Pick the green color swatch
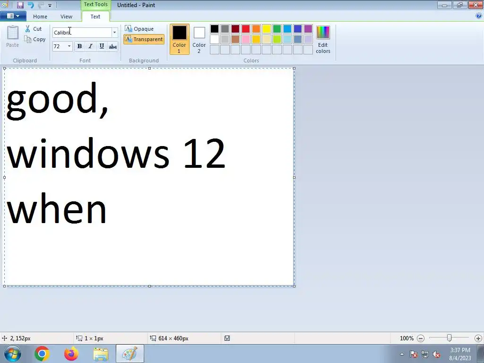This screenshot has height=363, width=484. 277,29
